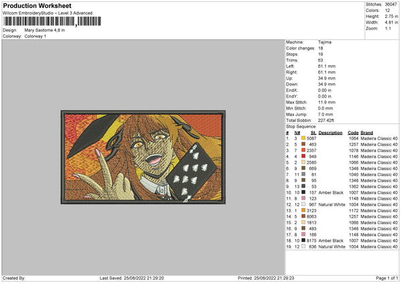The image size is (401, 283).
Task: Click the 'Total Bobbin:' value 227.42ft
Action: tap(326, 120)
